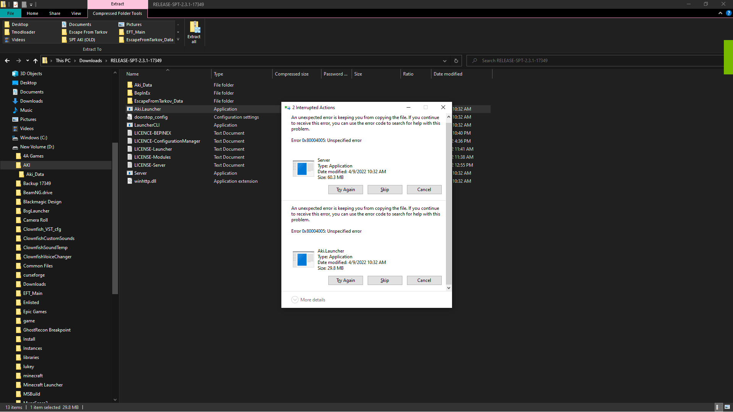Image resolution: width=733 pixels, height=412 pixels.
Task: Click the Up directory arrow
Action: point(36,61)
